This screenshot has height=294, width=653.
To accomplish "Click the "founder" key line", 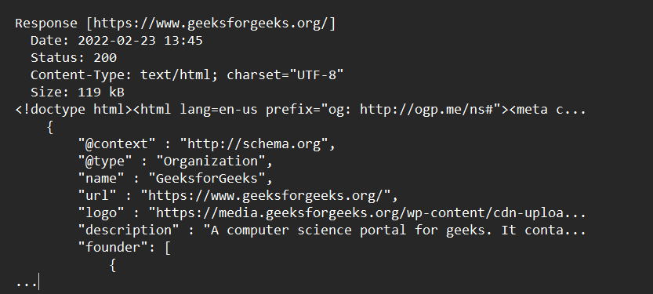I will (125, 248).
